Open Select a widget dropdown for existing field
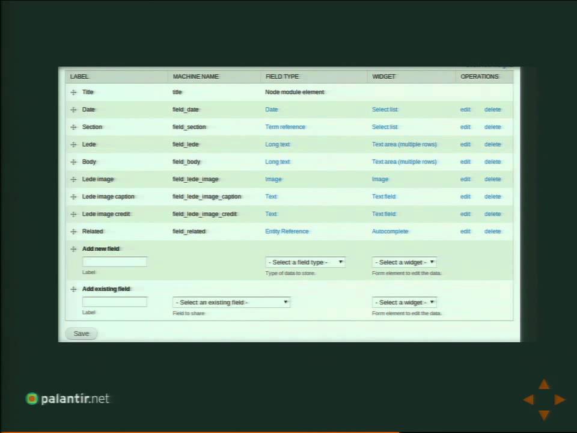The height and width of the screenshot is (433, 577). click(x=404, y=302)
